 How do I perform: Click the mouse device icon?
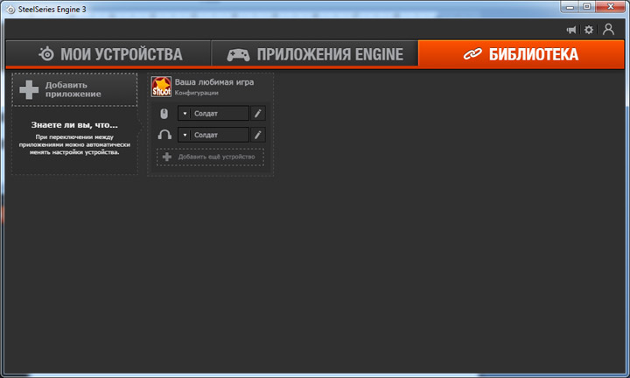164,114
